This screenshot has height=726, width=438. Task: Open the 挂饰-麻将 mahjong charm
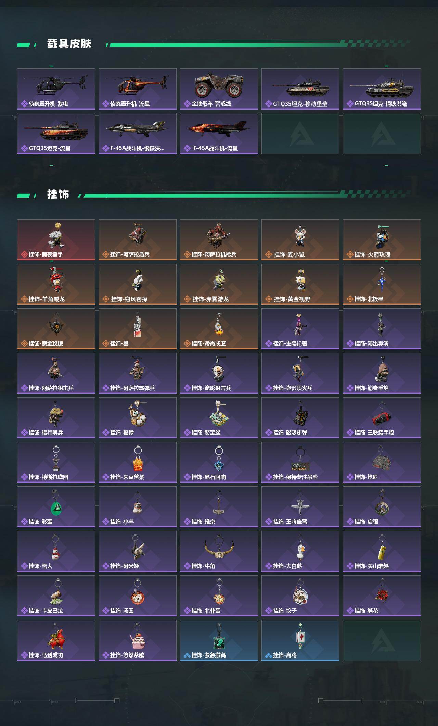[x=300, y=640]
